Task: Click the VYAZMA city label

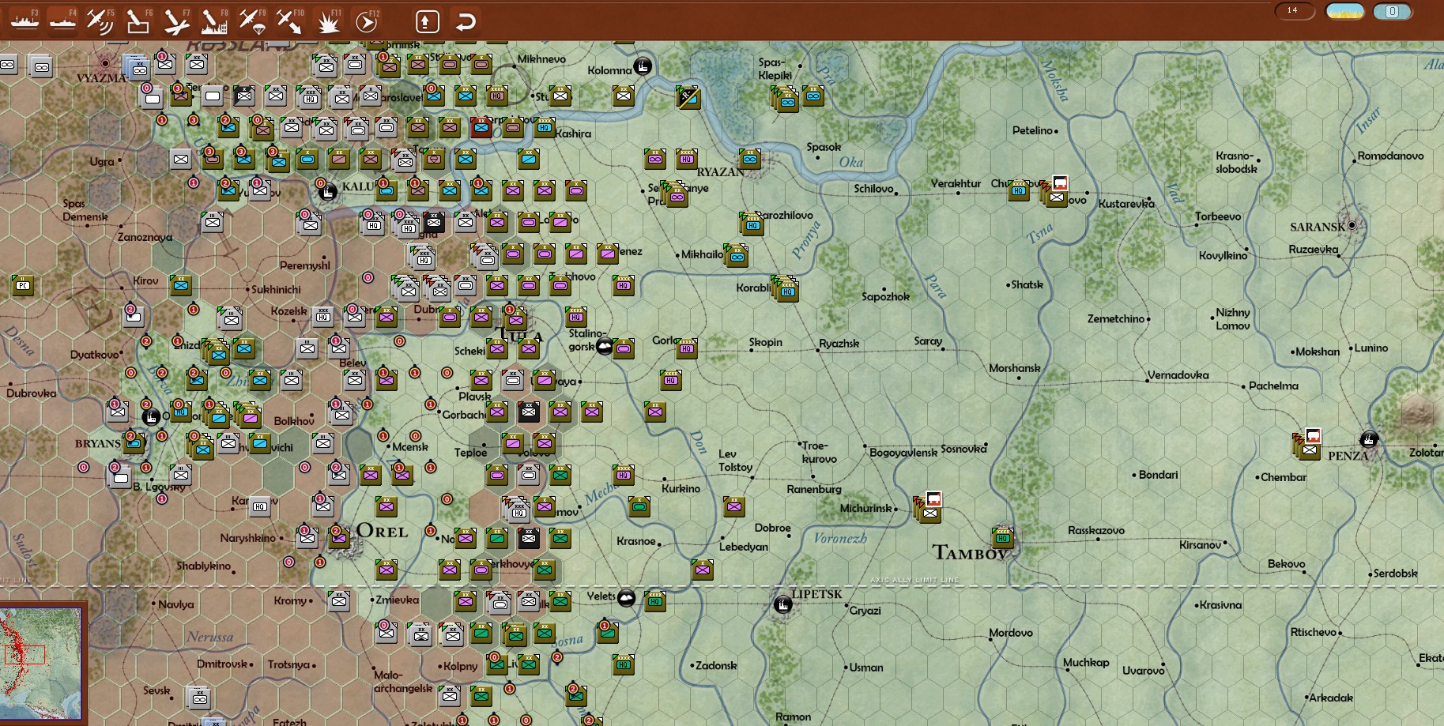Action: coord(101,78)
